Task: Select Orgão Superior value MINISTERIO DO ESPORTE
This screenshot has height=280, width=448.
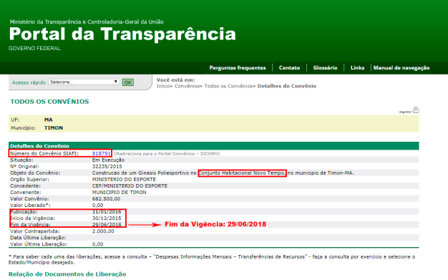Action: click(124, 179)
